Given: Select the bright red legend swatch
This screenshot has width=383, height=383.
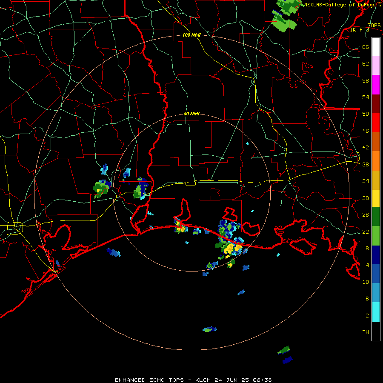Looking at the screenshot, I should (x=376, y=123).
